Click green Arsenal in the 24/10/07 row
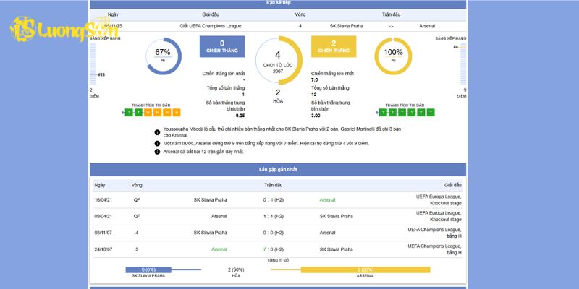This screenshot has height=289, width=579. click(x=219, y=249)
